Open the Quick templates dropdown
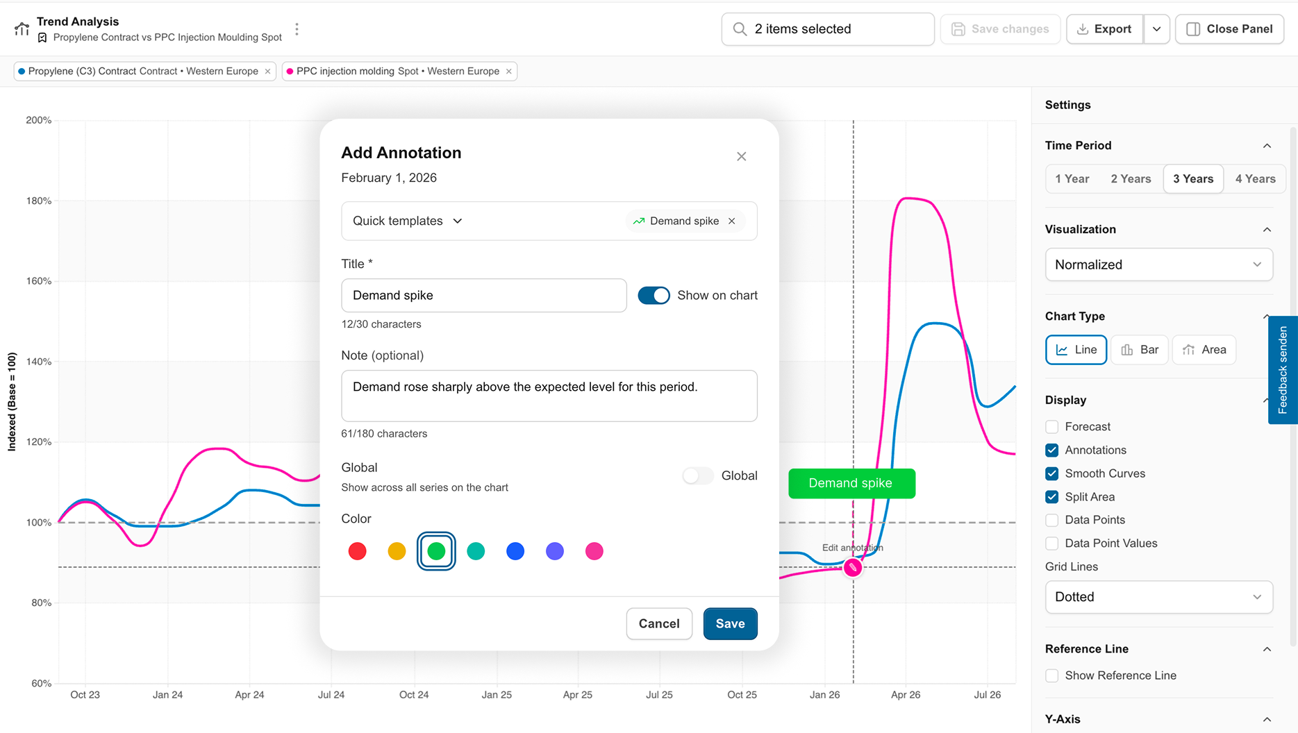Screen dimensions: 1298x733 tap(408, 221)
